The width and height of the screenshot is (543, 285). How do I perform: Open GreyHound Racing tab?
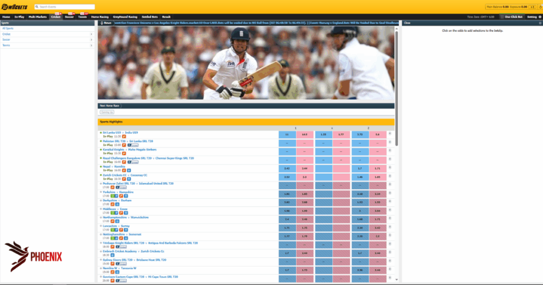[x=125, y=16]
